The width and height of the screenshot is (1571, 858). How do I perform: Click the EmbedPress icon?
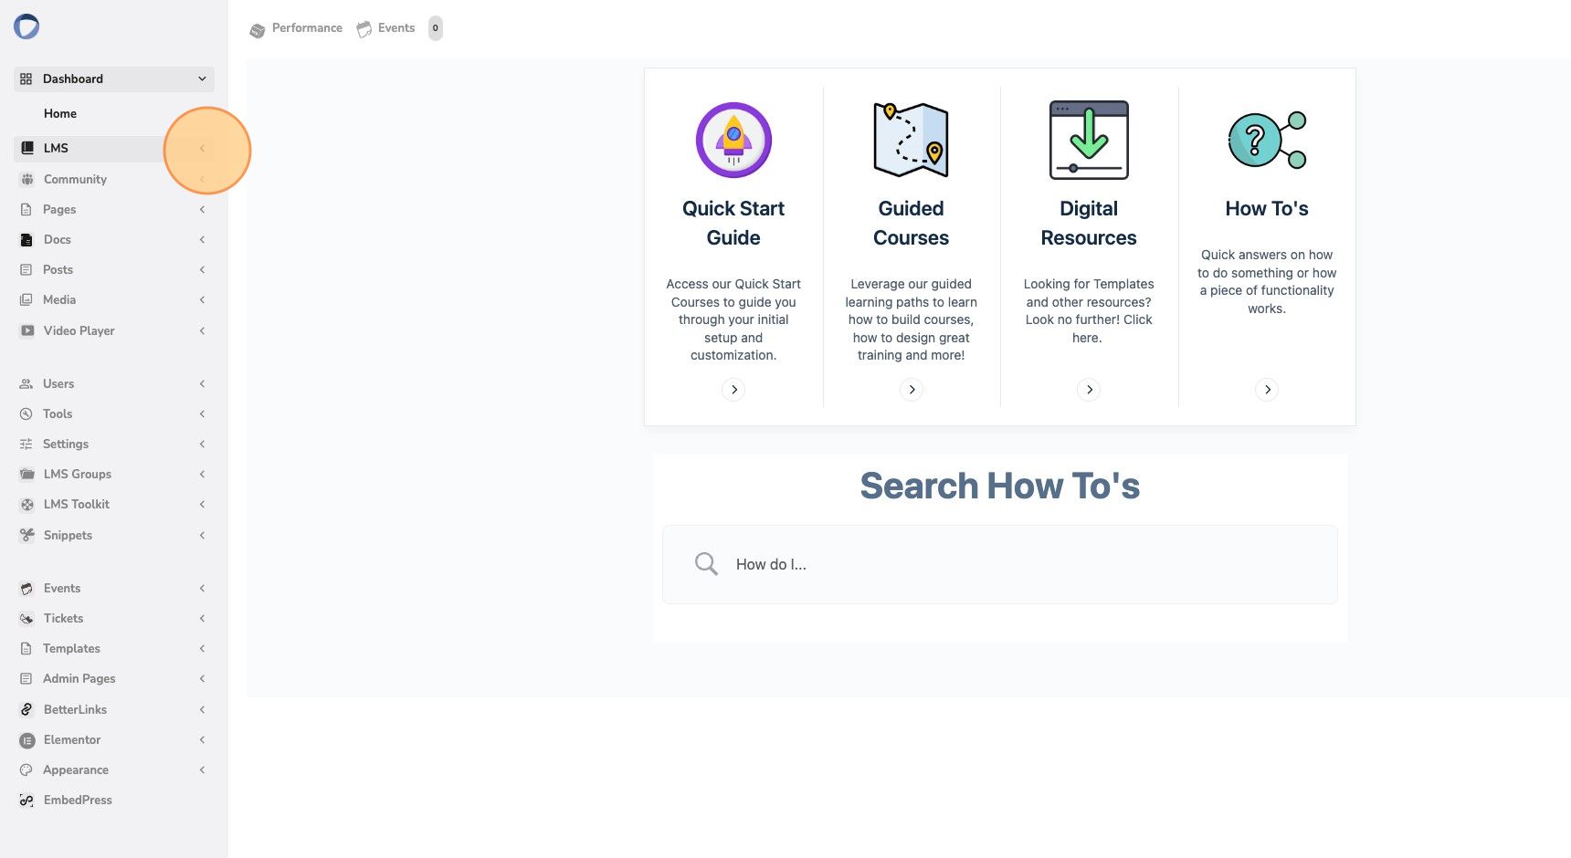point(26,800)
